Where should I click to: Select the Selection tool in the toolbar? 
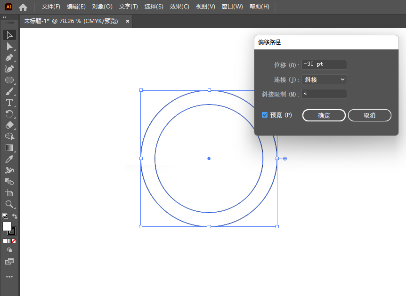pyautogui.click(x=9, y=35)
